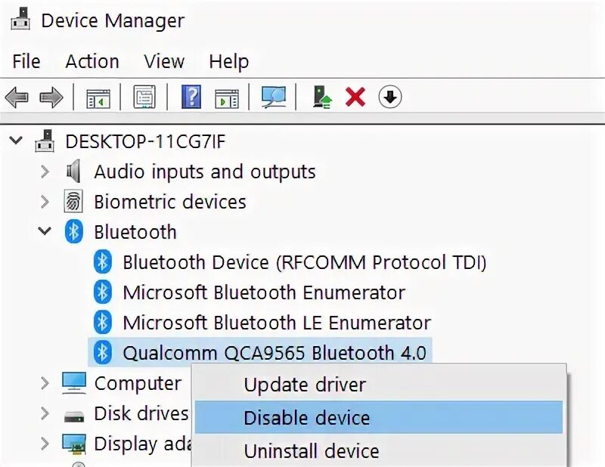Click the Forward arrow toolbar icon
Image resolution: width=605 pixels, height=467 pixels.
tap(51, 97)
